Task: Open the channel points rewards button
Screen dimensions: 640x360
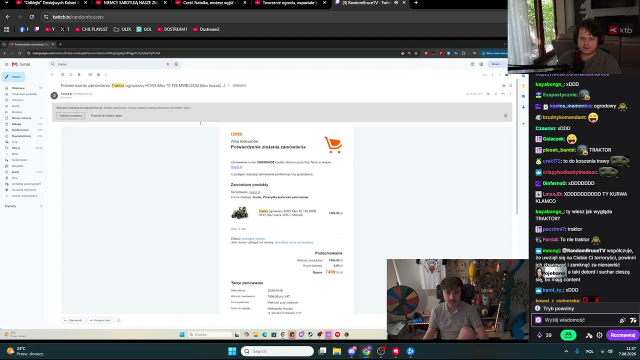Action: point(568,335)
